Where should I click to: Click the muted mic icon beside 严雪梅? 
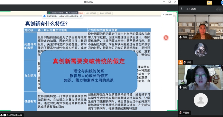pos(181,113)
